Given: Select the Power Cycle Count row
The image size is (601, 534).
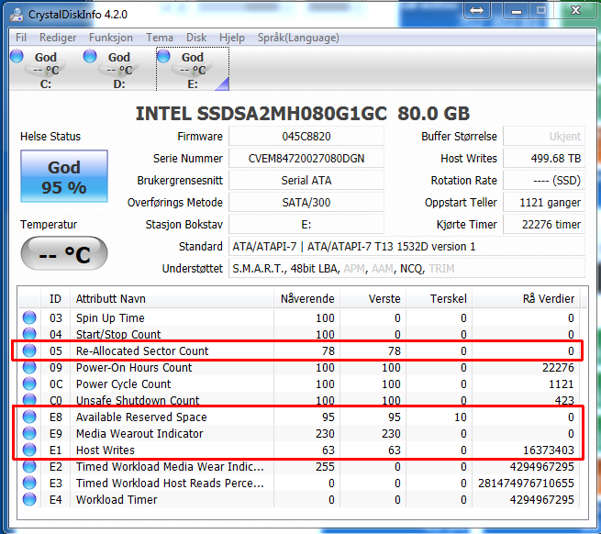Looking at the screenshot, I should tap(299, 384).
